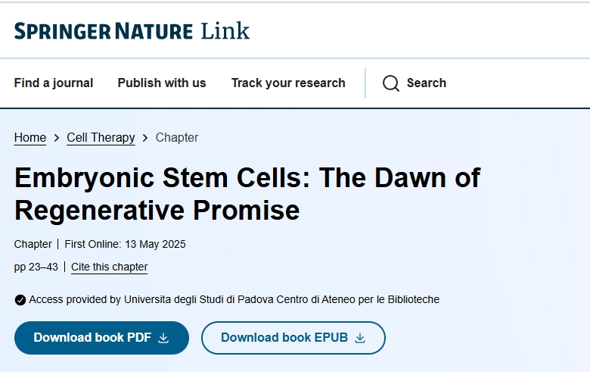Click the chevron after Cell Therapy breadcrumb
Viewport: 590px width, 372px height.
point(145,138)
